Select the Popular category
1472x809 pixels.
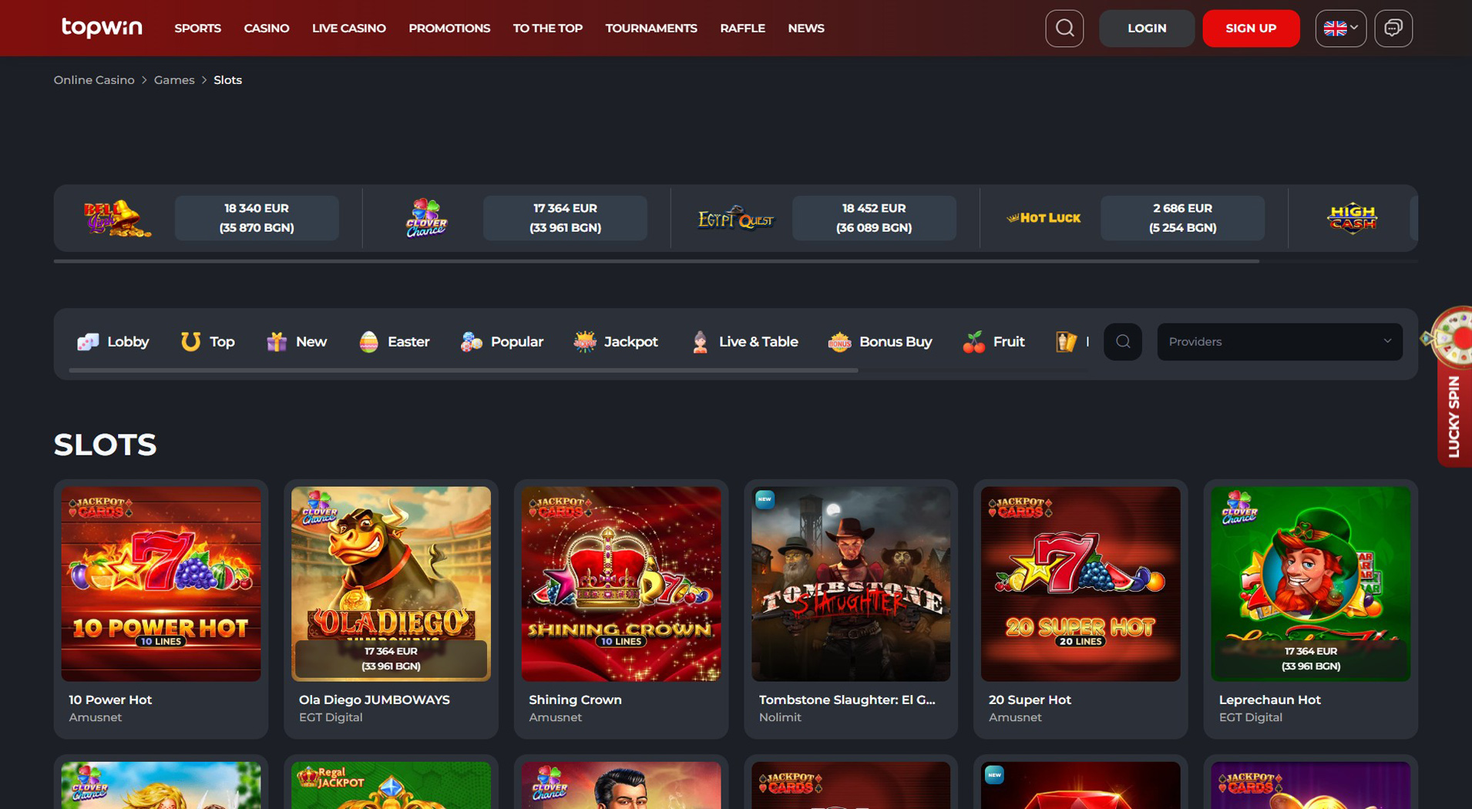coord(502,341)
